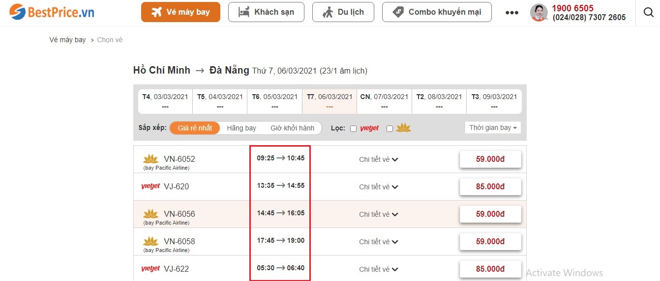This screenshot has height=281, width=660.
Task: Choose the 85.000đ fare for VJ-622
Action: coord(490,269)
